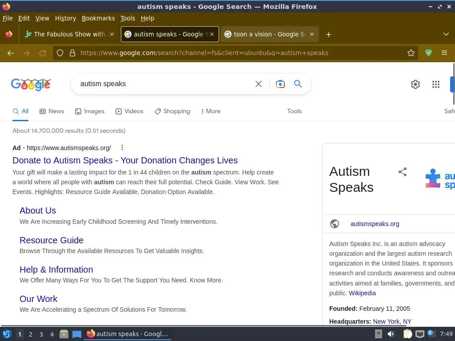Screen dimensions: 455x341
Task: Open the notification tray icon
Action: [x=431, y=333]
